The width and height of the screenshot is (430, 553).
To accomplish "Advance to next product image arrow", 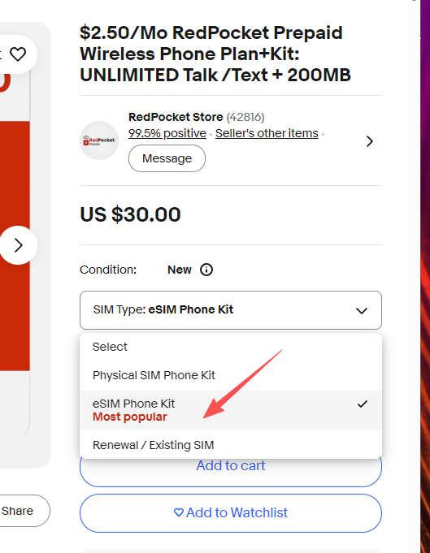I will point(19,245).
